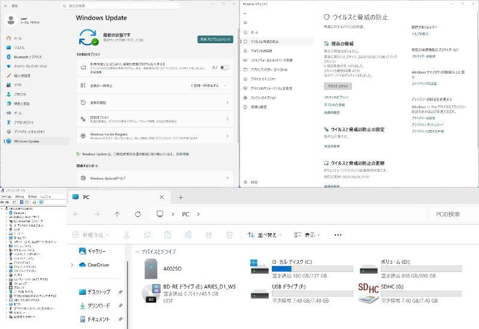Open the 表示 view dropdown
The height and width of the screenshot is (329, 479).
pyautogui.click(x=307, y=235)
